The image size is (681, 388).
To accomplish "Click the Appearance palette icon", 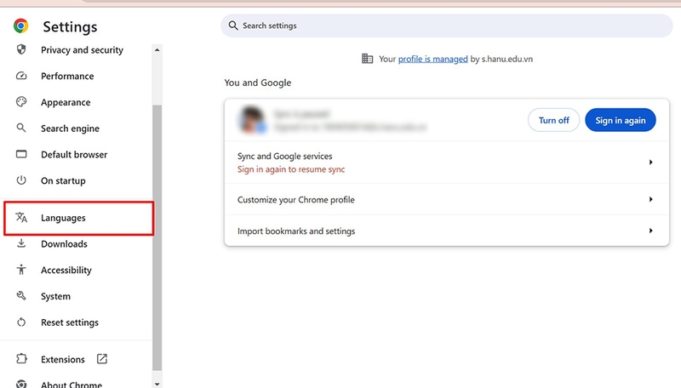I will point(21,102).
